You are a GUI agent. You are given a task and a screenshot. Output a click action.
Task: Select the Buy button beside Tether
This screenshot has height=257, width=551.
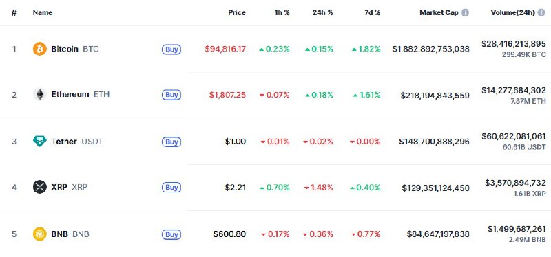tap(171, 142)
